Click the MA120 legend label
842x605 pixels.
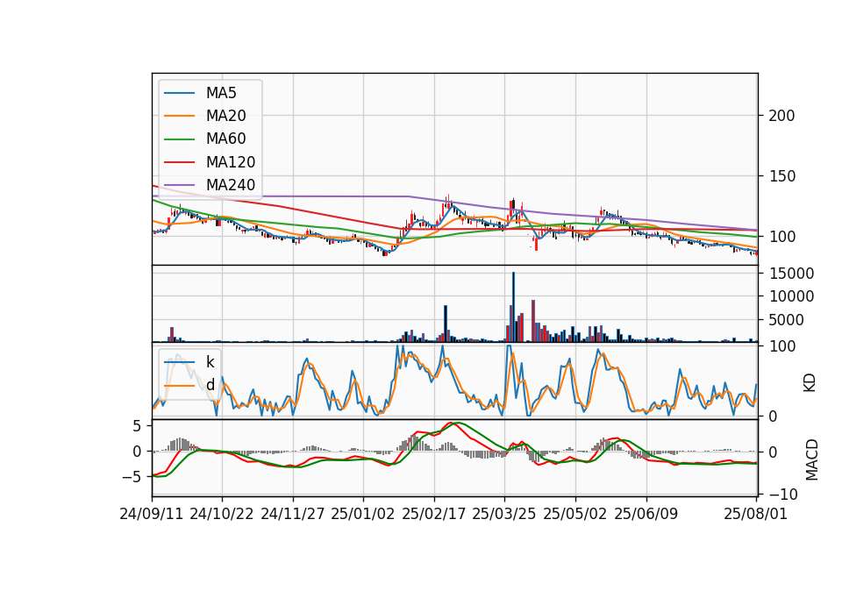pos(231,162)
